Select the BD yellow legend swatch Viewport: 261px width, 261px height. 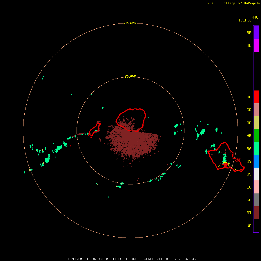pos(256,123)
